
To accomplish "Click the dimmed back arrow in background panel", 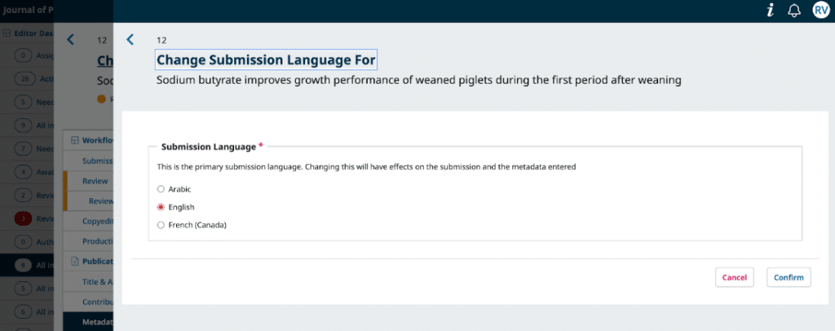I will pos(70,39).
